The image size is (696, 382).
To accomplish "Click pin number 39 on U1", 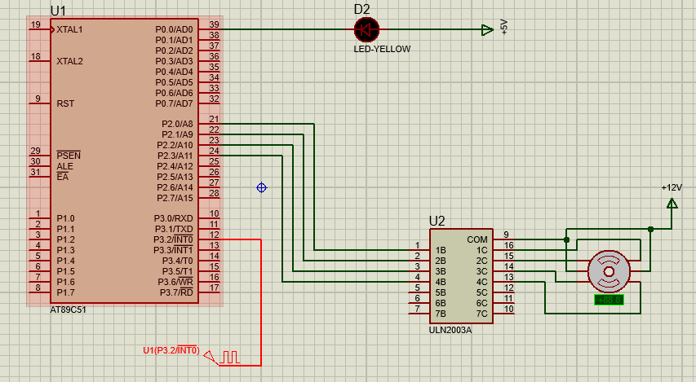I will click(x=215, y=24).
